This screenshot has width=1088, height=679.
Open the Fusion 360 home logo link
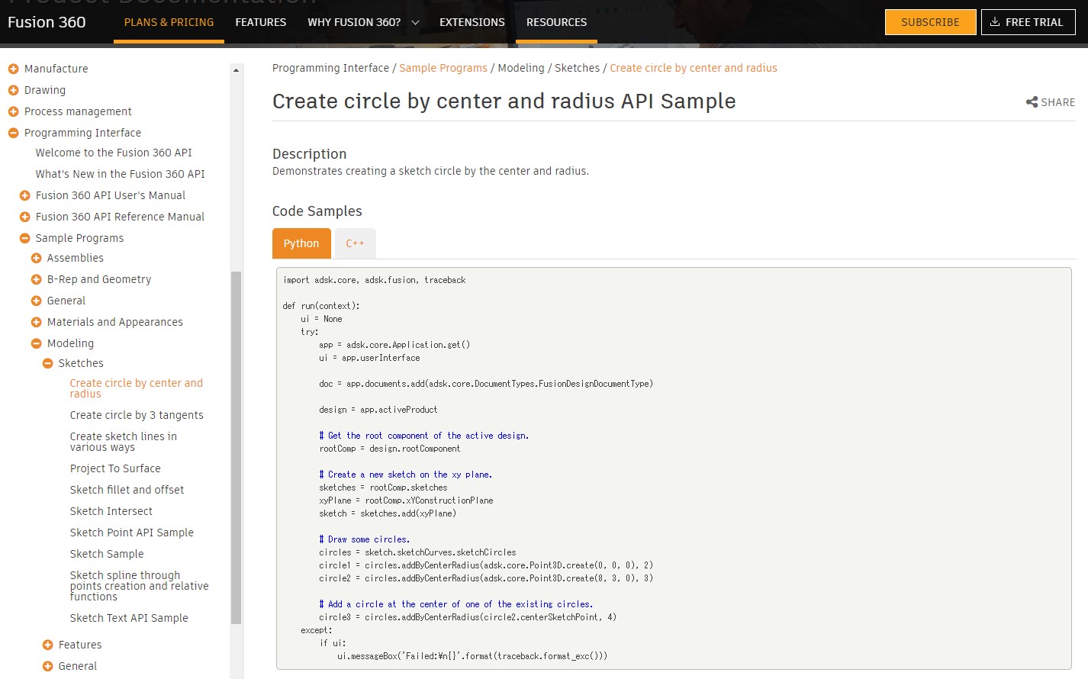(47, 22)
